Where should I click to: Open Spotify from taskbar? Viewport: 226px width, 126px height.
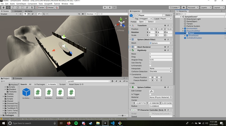pos(76,123)
